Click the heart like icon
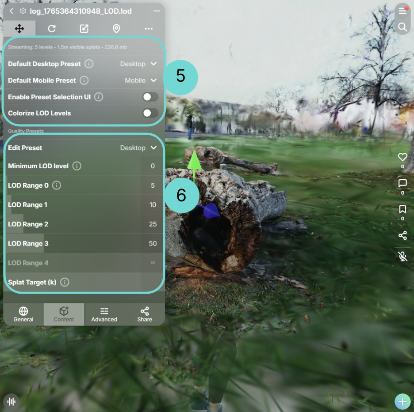This screenshot has height=412, width=414. coord(402,157)
